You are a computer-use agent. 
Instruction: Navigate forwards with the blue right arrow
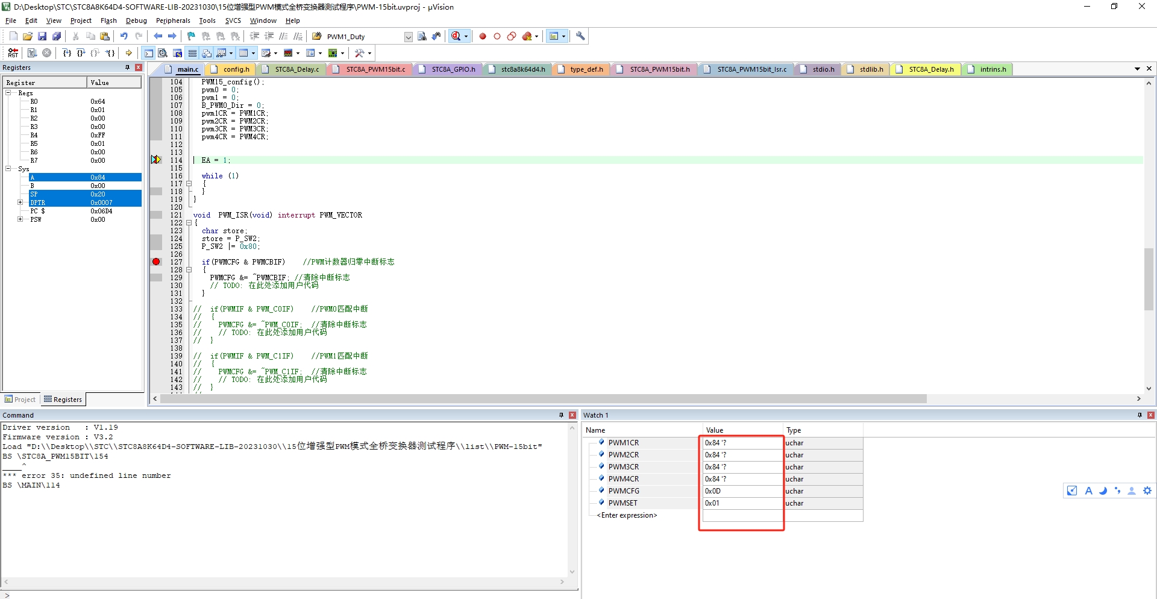(172, 36)
